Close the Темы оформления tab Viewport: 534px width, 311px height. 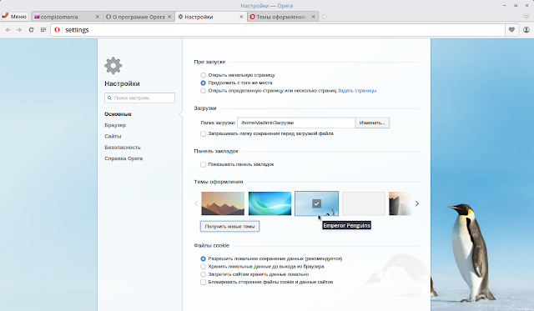pos(314,17)
